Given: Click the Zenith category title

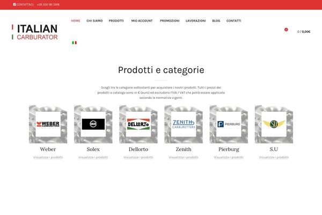Looking at the screenshot, I should coord(184,149).
